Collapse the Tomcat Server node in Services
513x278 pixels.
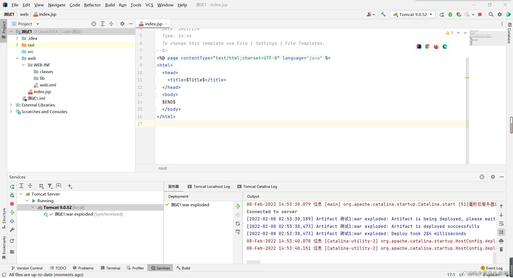[x=21, y=194]
